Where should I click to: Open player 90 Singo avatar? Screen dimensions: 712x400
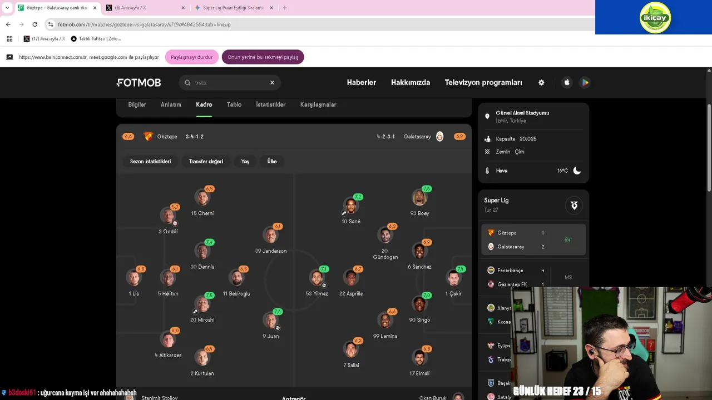[x=419, y=304]
